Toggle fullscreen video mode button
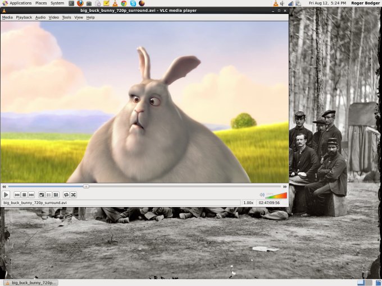 click(42, 195)
